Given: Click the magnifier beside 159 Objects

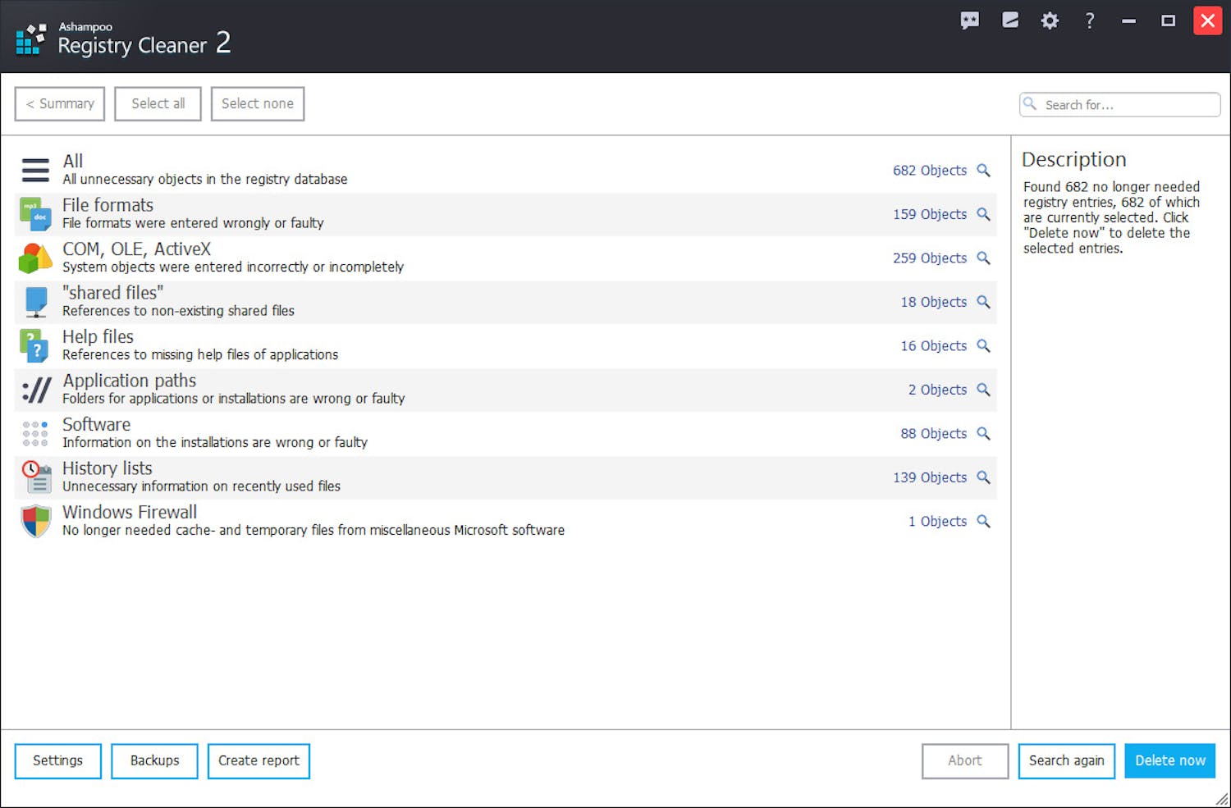Looking at the screenshot, I should pyautogui.click(x=983, y=214).
